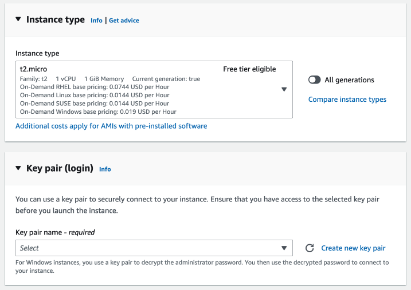Viewport: 411px width, 290px height.
Task: Click the Create new key pair link
Action: coord(353,248)
